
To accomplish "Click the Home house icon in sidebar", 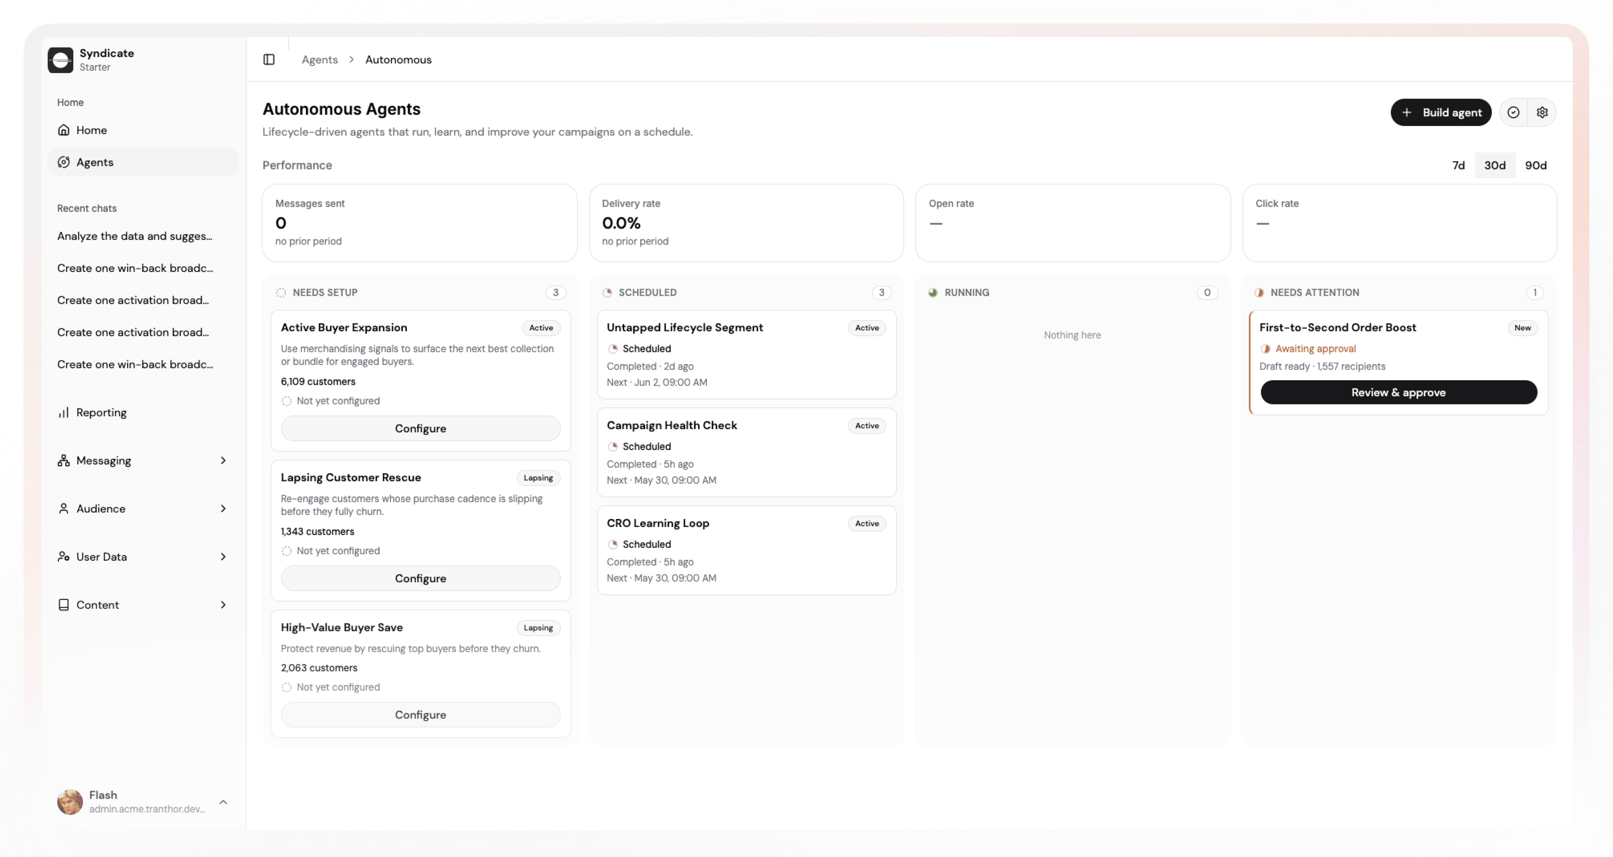I will tap(63, 130).
